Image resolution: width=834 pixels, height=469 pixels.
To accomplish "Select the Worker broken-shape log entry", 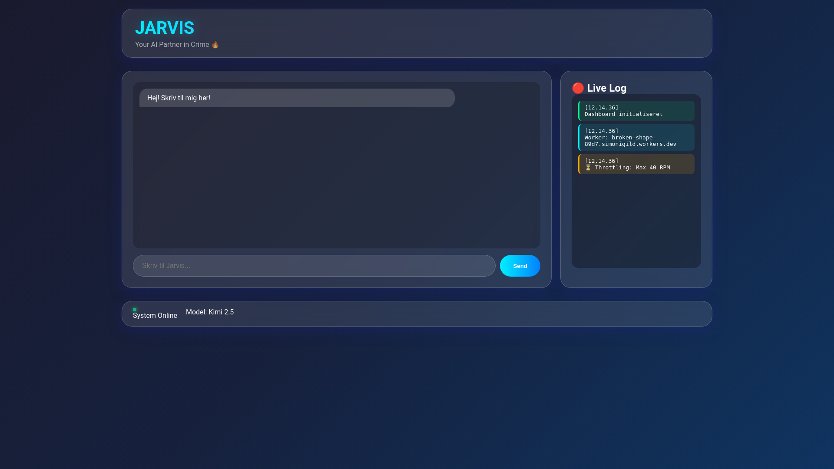I will pos(636,138).
